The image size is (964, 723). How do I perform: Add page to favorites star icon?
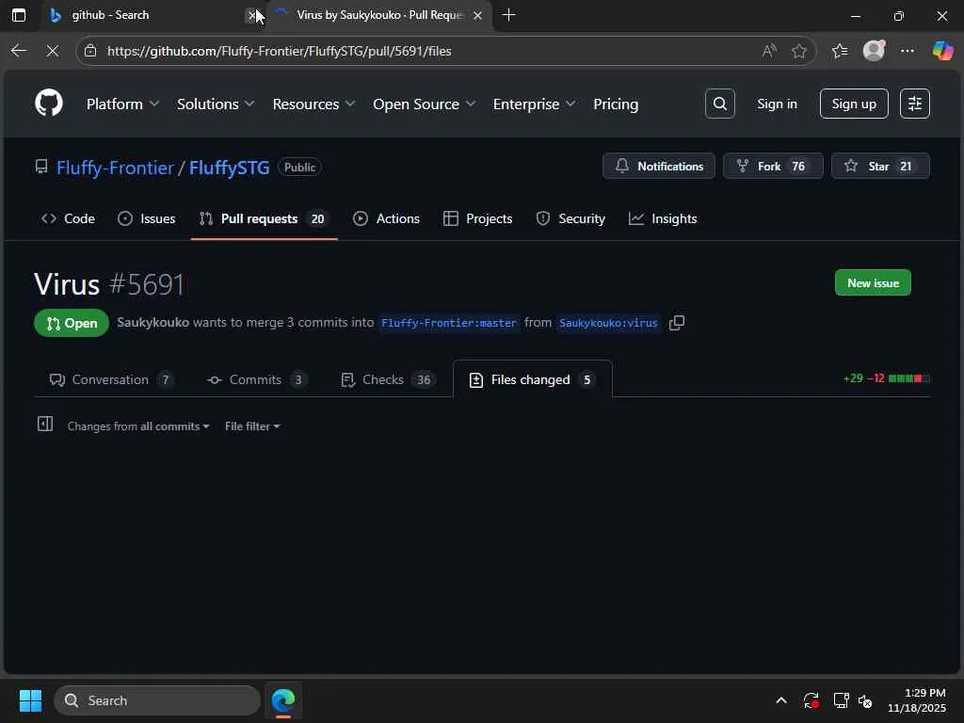[x=799, y=51]
